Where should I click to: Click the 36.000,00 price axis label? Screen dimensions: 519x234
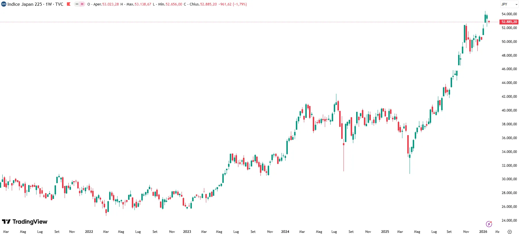coord(509,138)
